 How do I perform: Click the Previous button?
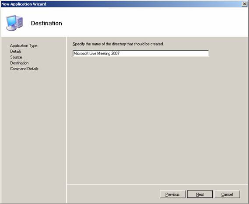point(172,194)
